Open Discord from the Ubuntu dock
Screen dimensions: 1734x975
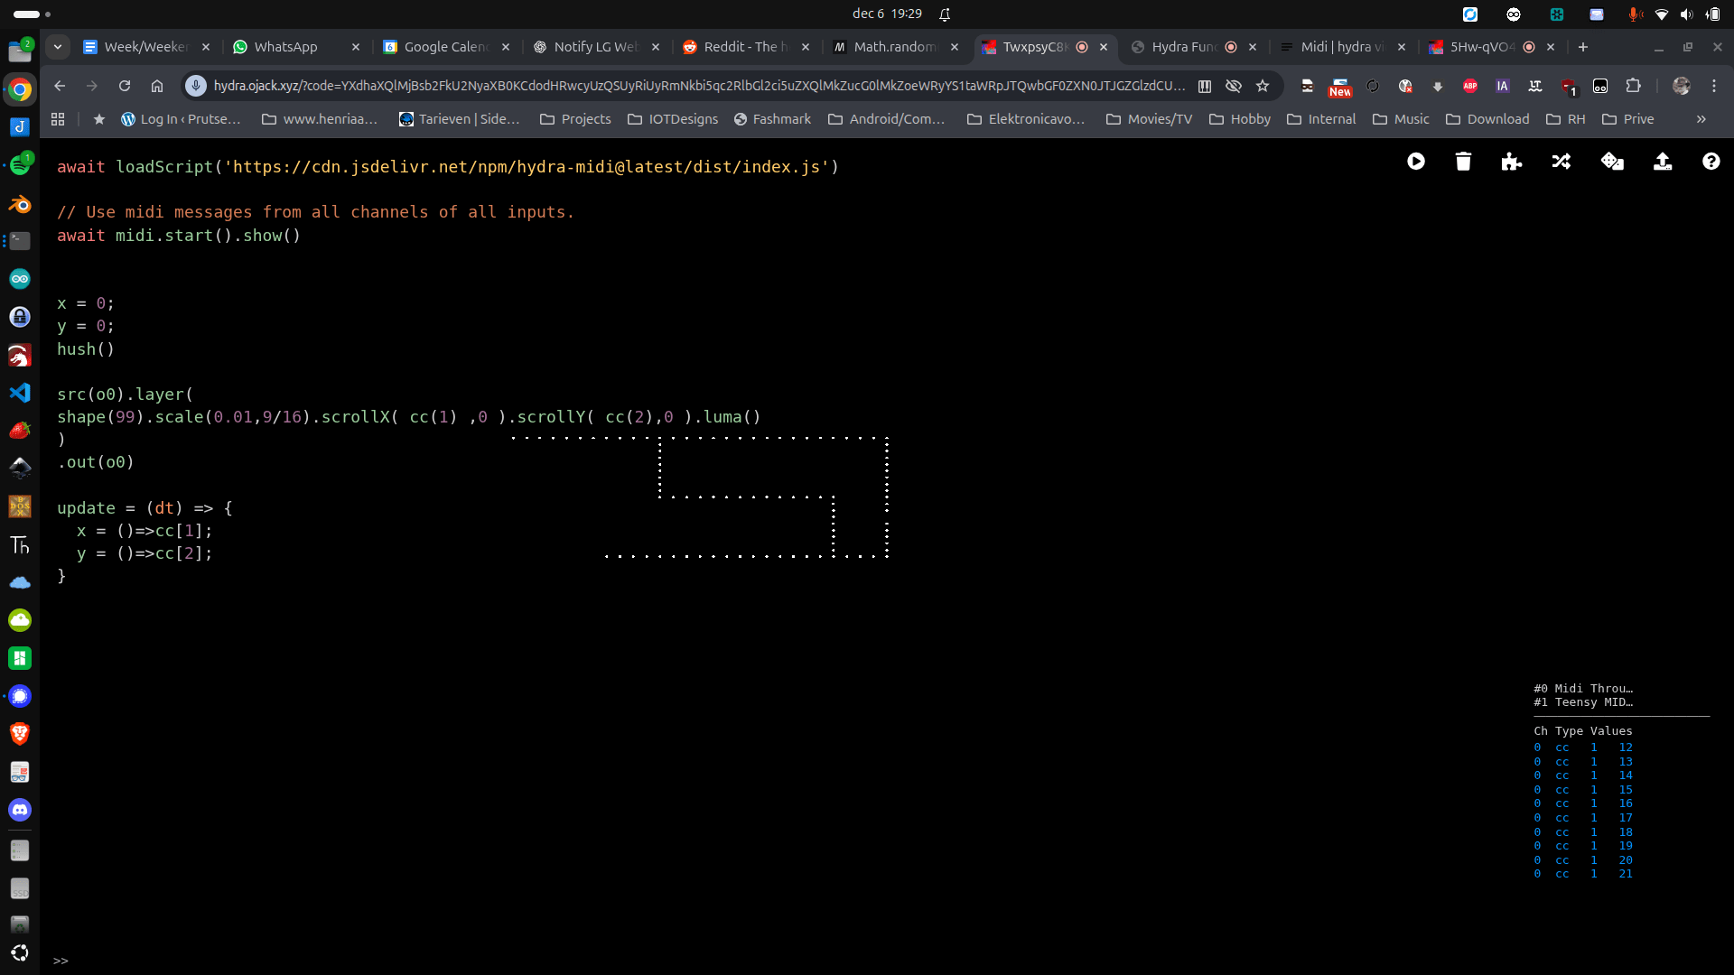[x=20, y=810]
